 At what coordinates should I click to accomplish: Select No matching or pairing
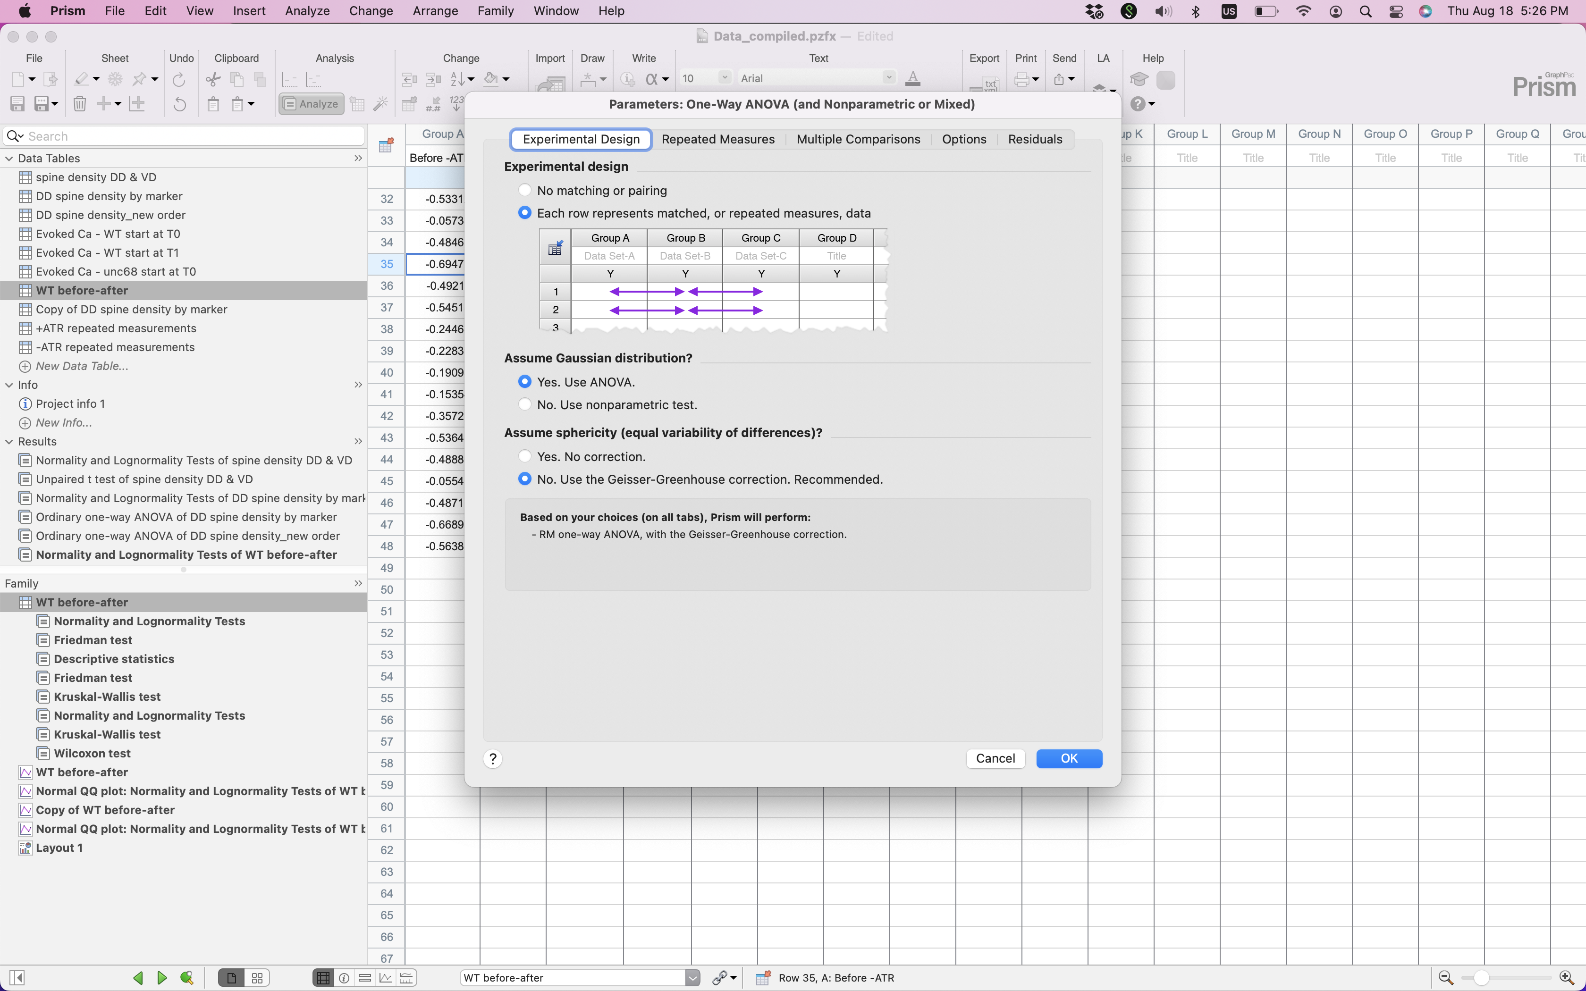coord(524,190)
